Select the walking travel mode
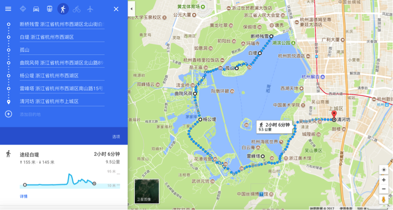 click(x=63, y=9)
